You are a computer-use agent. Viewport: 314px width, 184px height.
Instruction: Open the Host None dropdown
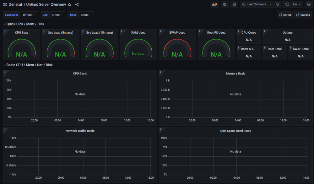(x=86, y=15)
